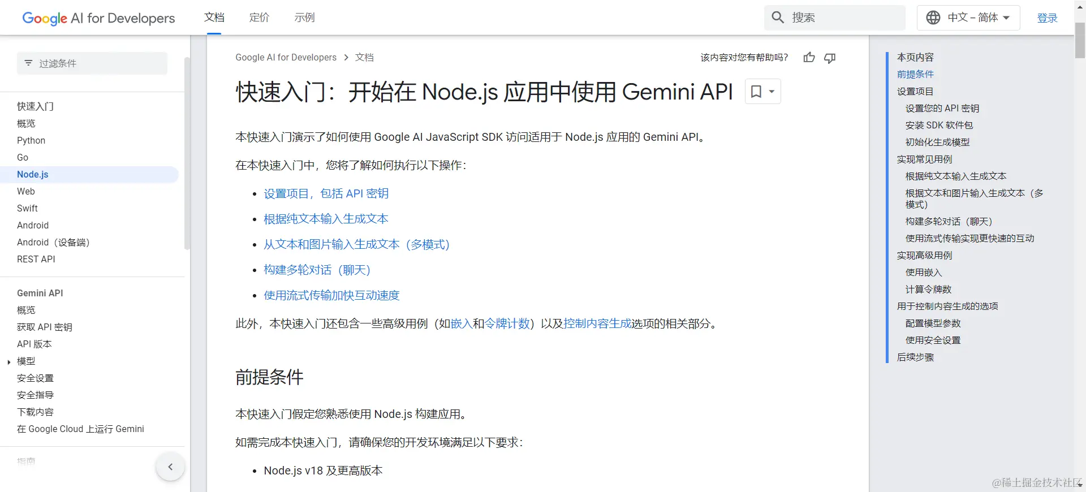Viewport: 1086px width, 492px height.
Task: Click the 令牌计数 inline link
Action: point(507,323)
